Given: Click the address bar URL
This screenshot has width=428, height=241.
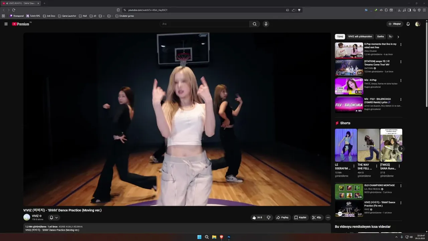Looking at the screenshot, I should 148,10.
